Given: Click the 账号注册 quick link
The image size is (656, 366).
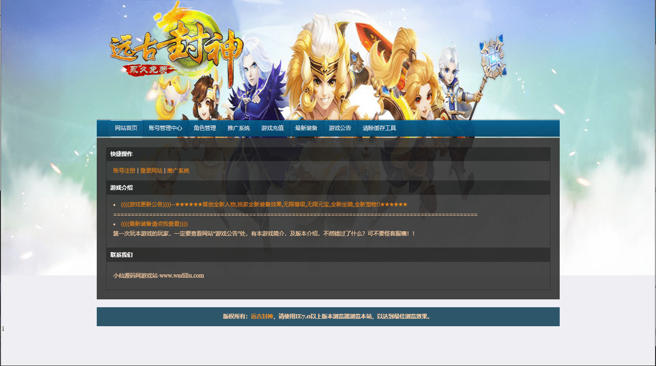Looking at the screenshot, I should [x=124, y=171].
